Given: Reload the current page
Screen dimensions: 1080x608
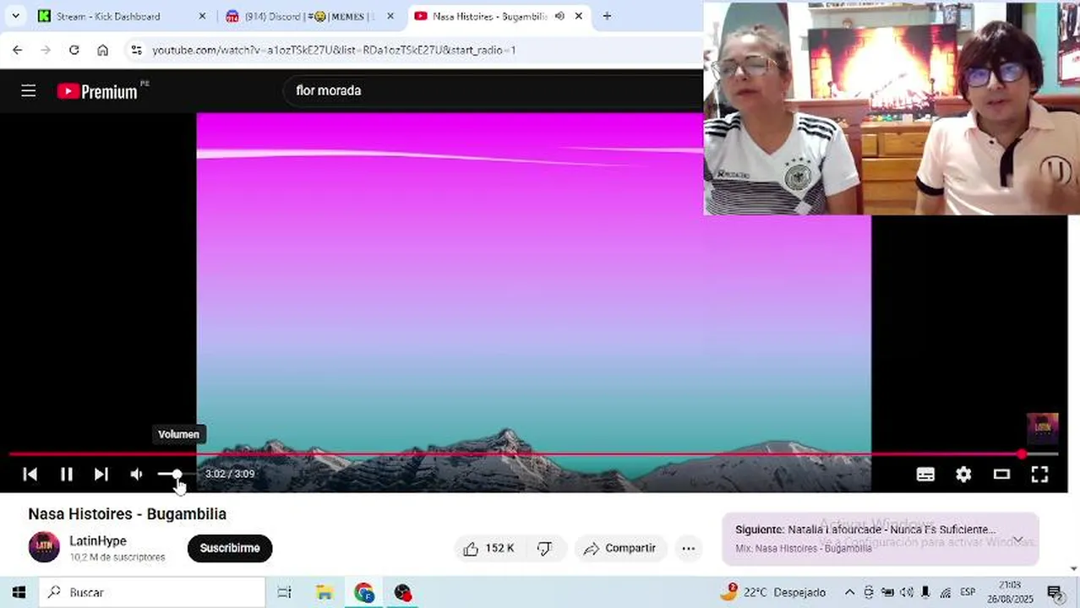Looking at the screenshot, I should pyautogui.click(x=74, y=50).
